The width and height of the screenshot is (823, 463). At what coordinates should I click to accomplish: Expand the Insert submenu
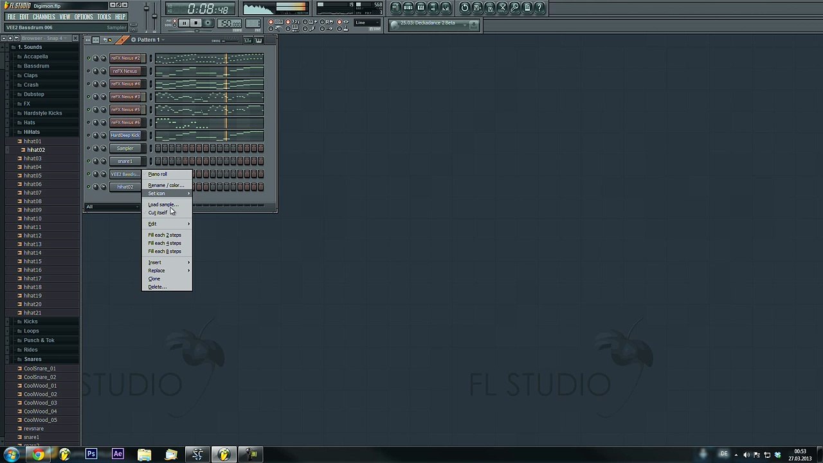tap(167, 262)
